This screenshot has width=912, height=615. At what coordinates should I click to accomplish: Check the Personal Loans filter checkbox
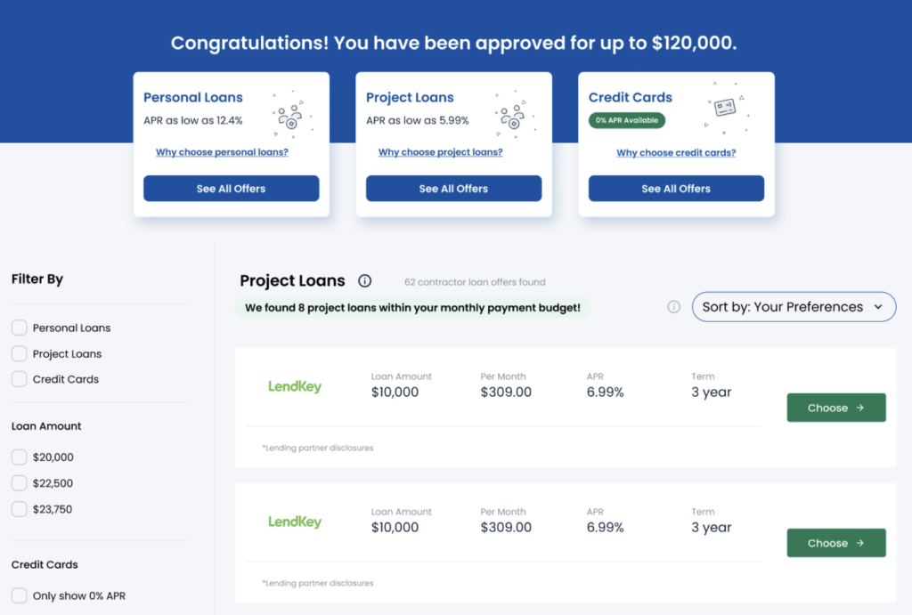pos(19,328)
